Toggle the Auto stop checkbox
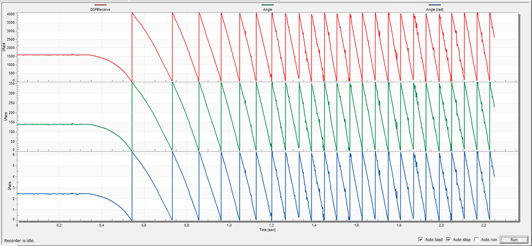The width and height of the screenshot is (532, 246). (448, 240)
